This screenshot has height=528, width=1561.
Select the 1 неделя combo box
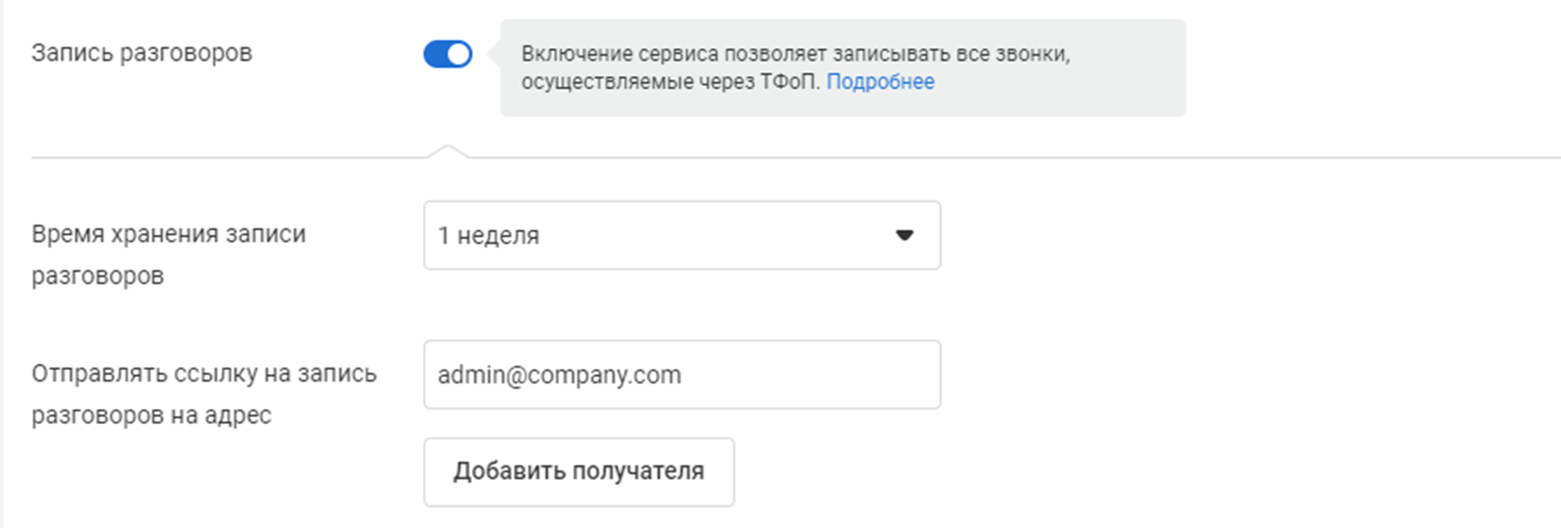tap(681, 236)
